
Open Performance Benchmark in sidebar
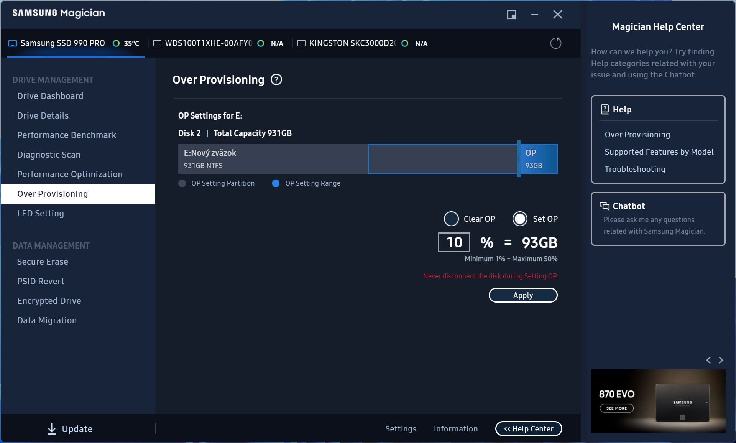click(x=66, y=135)
